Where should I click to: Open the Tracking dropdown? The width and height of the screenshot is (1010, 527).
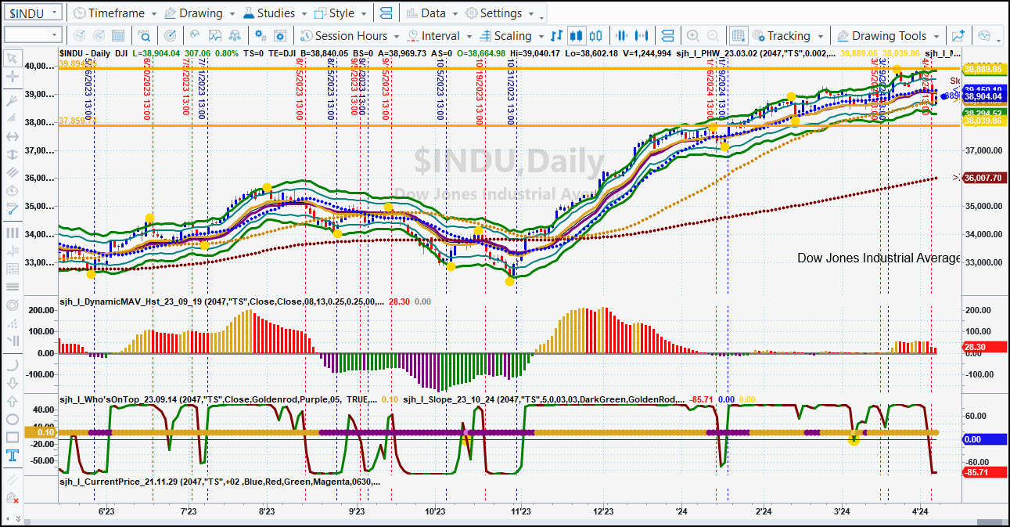[x=788, y=35]
